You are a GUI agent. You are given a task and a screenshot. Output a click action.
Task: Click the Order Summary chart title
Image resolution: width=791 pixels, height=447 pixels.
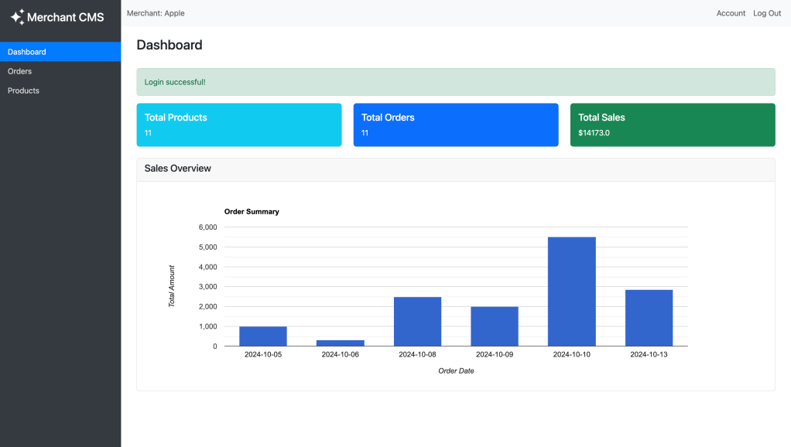coord(252,211)
